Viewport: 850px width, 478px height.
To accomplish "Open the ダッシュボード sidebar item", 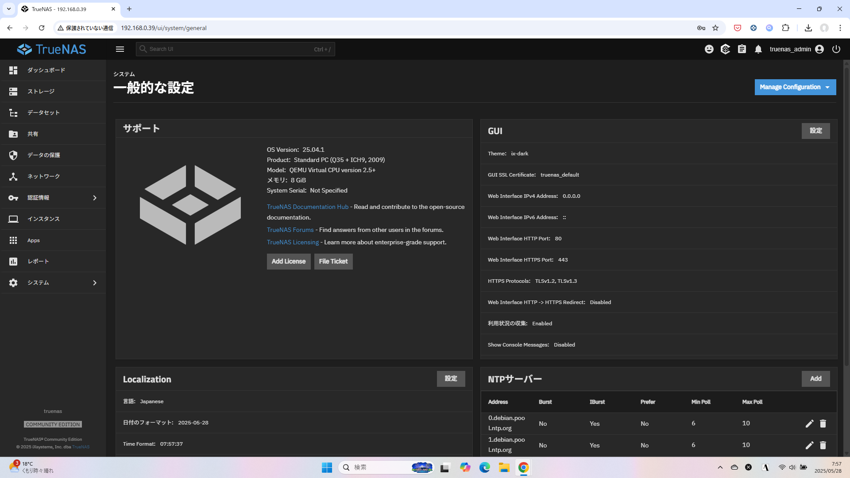I will (x=53, y=70).
